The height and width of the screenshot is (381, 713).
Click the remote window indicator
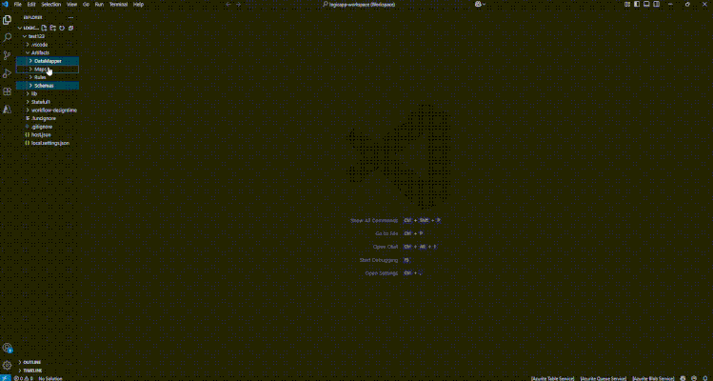[x=5, y=378]
